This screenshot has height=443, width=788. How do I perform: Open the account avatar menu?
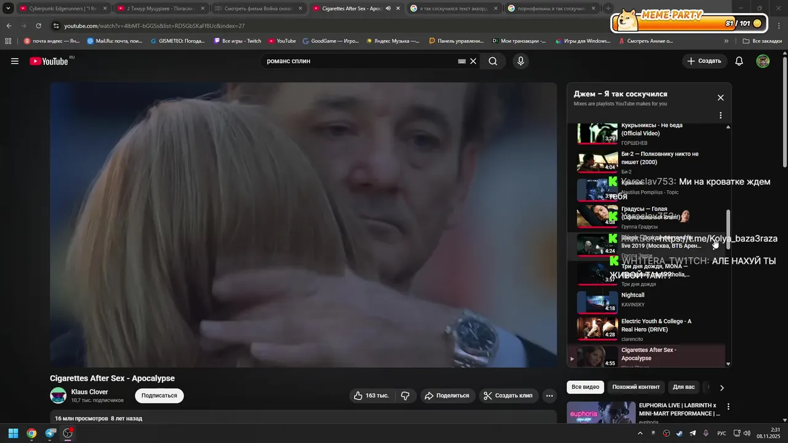(x=763, y=61)
